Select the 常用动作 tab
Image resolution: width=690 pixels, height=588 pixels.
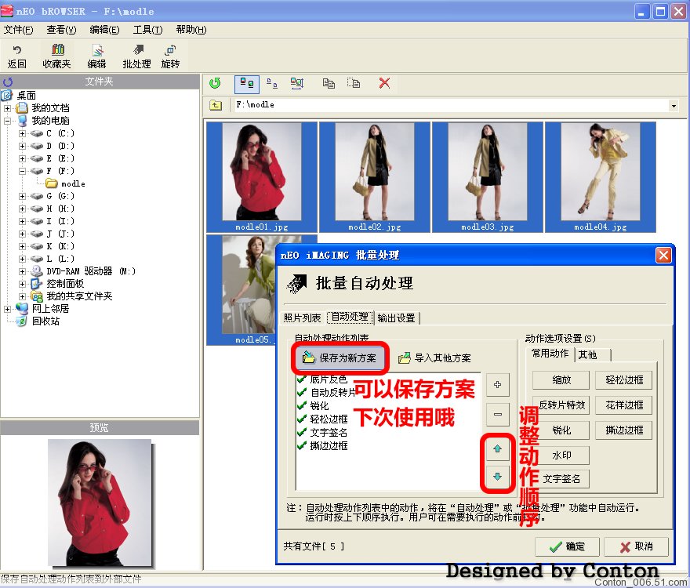tap(550, 354)
